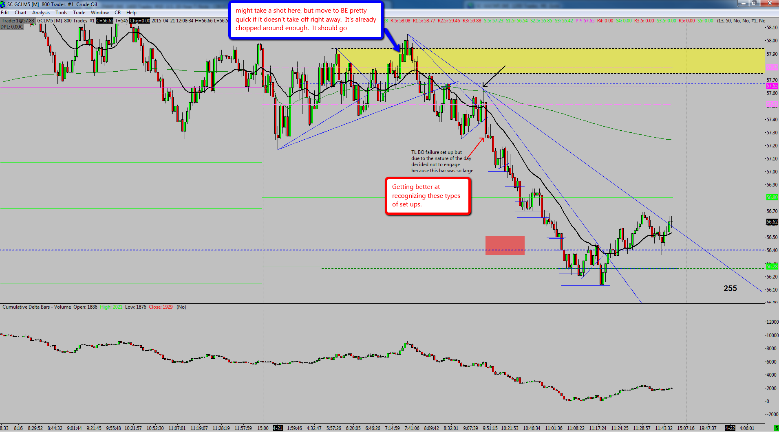Click the black 56.62 last-price marker on price scale
Image resolution: width=779 pixels, height=432 pixels.
coord(772,222)
